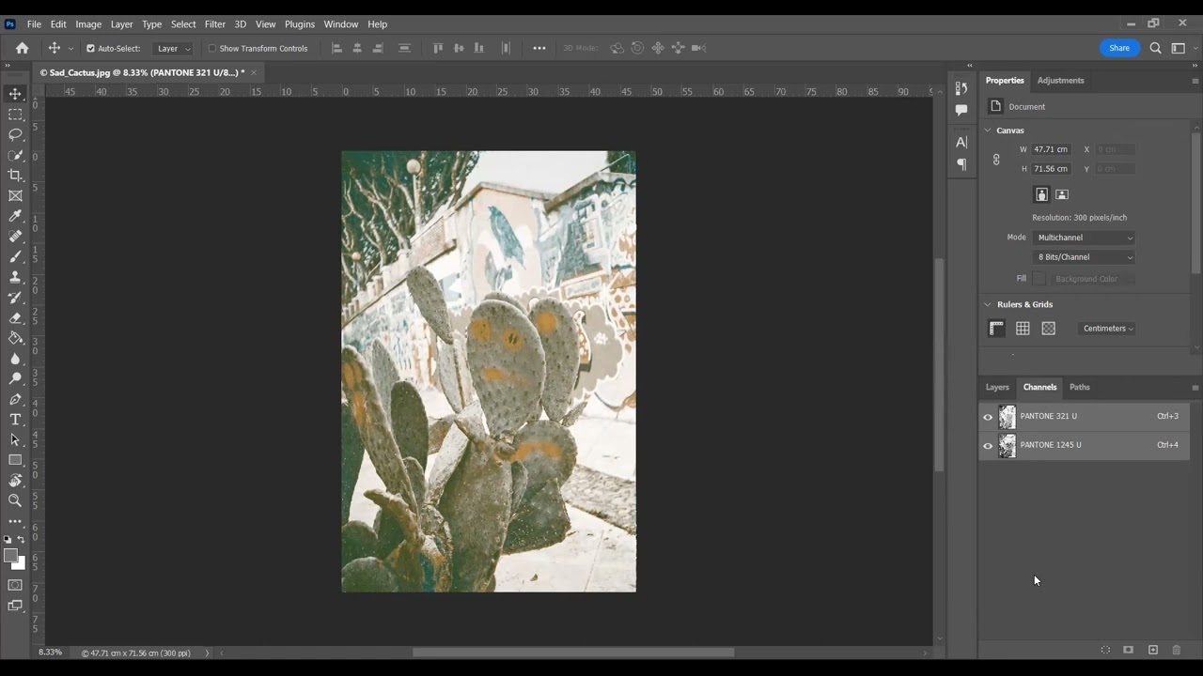This screenshot has height=676, width=1203.
Task: Click the foreground color swatch
Action: (11, 556)
